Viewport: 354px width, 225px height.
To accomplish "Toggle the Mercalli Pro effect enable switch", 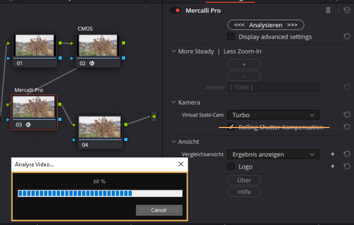I will 175,10.
